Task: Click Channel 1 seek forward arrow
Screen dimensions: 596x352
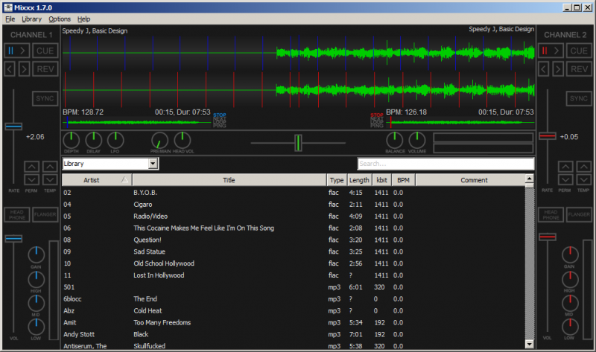Action: click(24, 69)
